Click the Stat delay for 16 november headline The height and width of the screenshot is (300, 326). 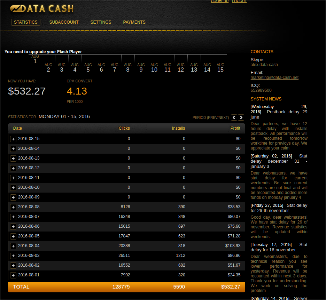point(279,247)
